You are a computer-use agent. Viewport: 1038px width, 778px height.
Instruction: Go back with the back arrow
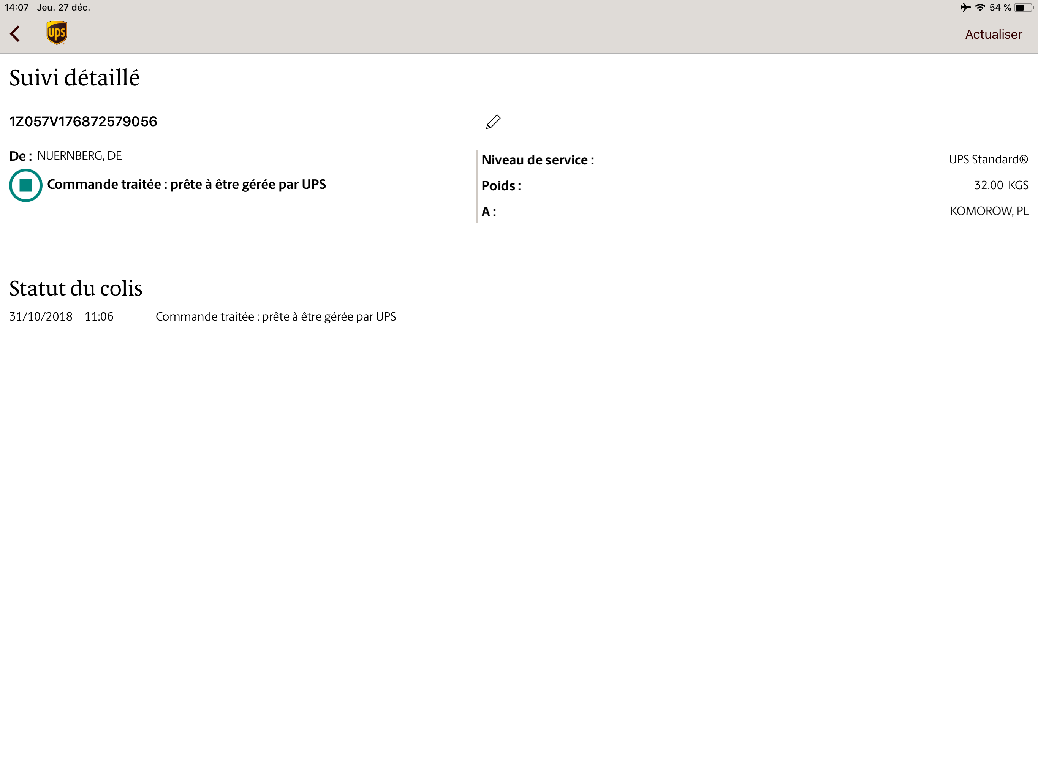tap(15, 34)
